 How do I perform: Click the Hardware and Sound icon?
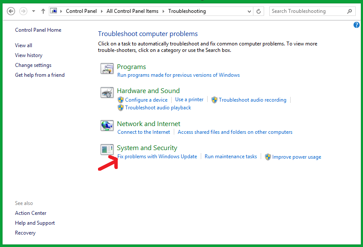107,93
